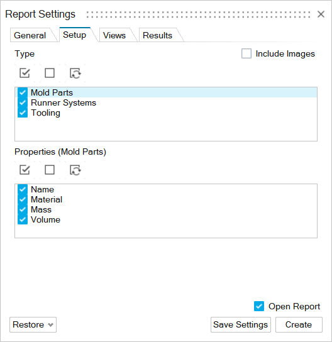Screen dimensions: 332x342
Task: Click invert selection icon under Properties (Mold Parts)
Action: [x=75, y=170]
